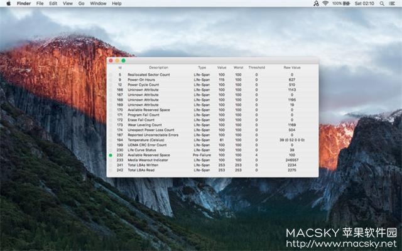Image resolution: width=402 pixels, height=251 pixels.
Task: Sort by the Raw Value column header
Action: coord(292,68)
